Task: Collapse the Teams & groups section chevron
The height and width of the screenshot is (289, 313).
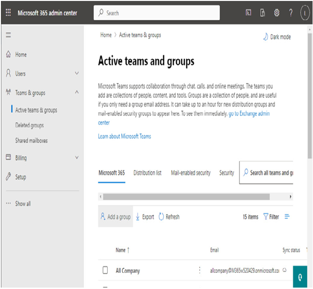Action: [77, 92]
